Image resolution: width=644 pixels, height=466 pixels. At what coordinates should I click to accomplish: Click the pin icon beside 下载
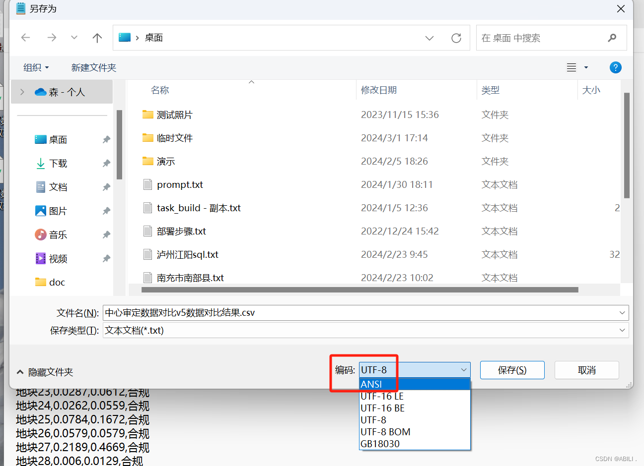(106, 163)
